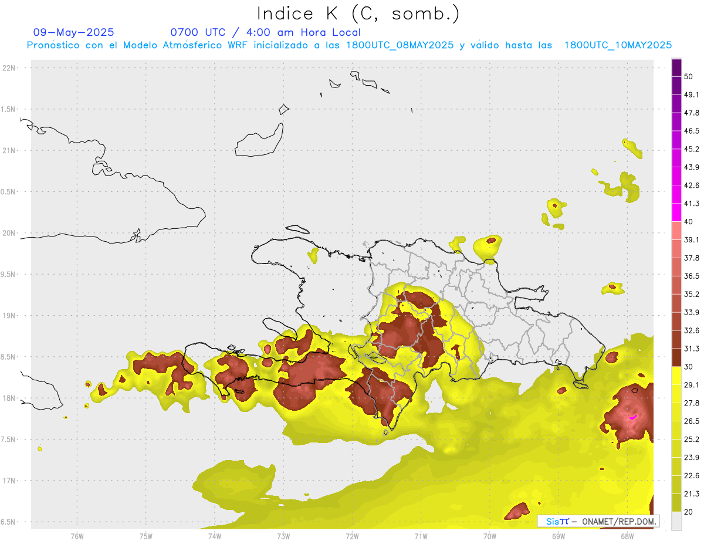Viewport: 704px width, 544px height.
Task: Click the colorbar value "35.2"
Action: point(691,294)
